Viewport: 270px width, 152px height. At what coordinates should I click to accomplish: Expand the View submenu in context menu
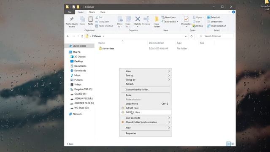point(146,71)
